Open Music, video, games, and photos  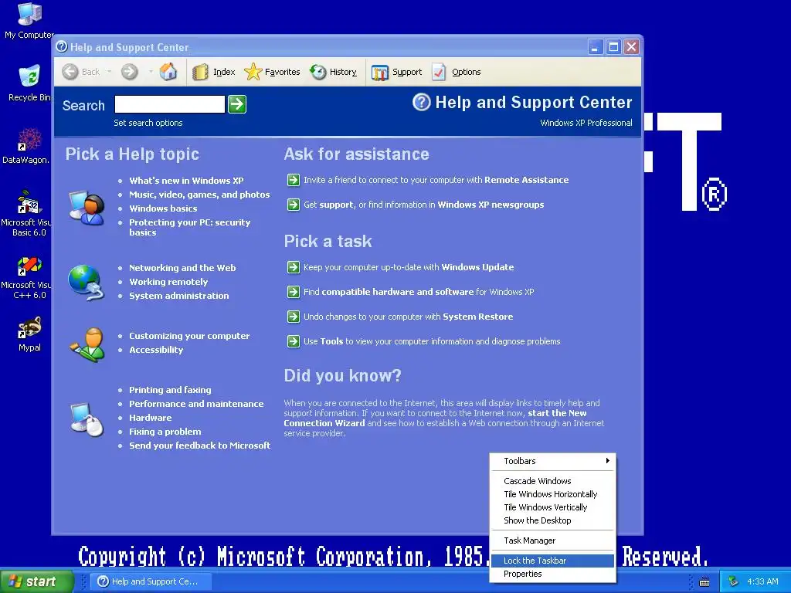click(x=199, y=195)
